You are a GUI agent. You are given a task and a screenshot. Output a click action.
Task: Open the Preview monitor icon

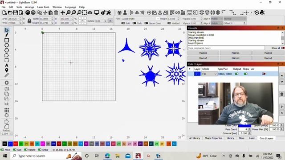[x=97, y=12]
